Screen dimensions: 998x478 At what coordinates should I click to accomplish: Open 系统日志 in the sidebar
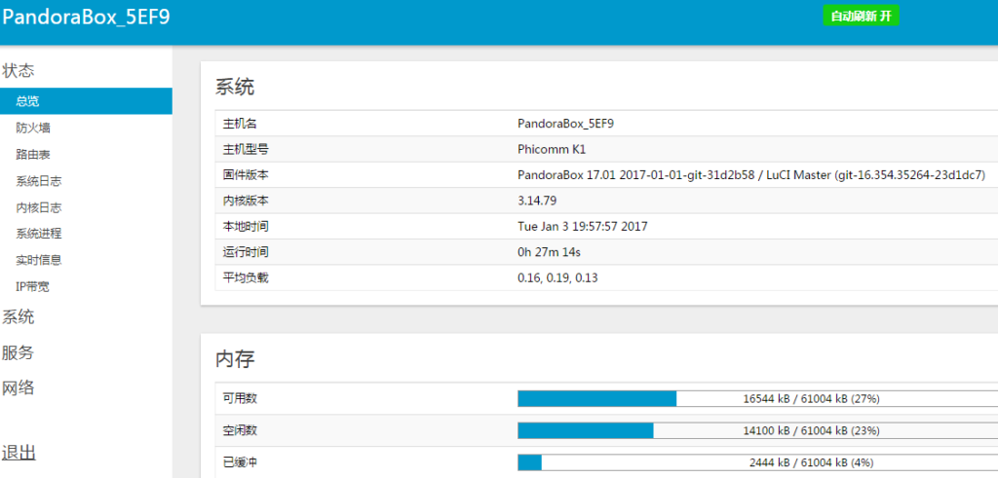(38, 180)
